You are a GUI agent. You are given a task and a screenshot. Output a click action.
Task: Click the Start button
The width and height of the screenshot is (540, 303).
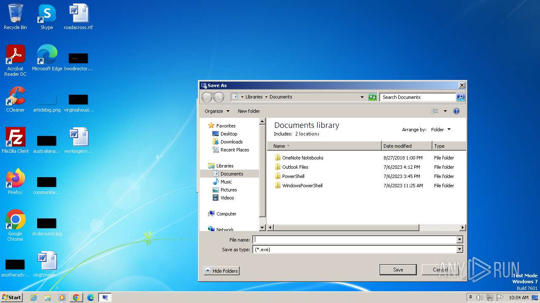pyautogui.click(x=11, y=298)
